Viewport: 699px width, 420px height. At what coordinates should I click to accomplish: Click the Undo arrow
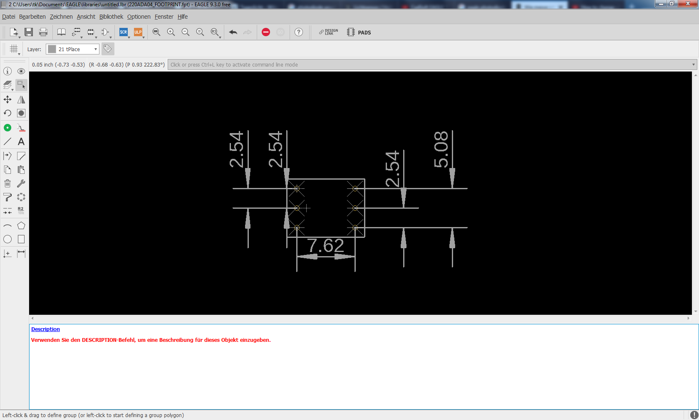233,32
